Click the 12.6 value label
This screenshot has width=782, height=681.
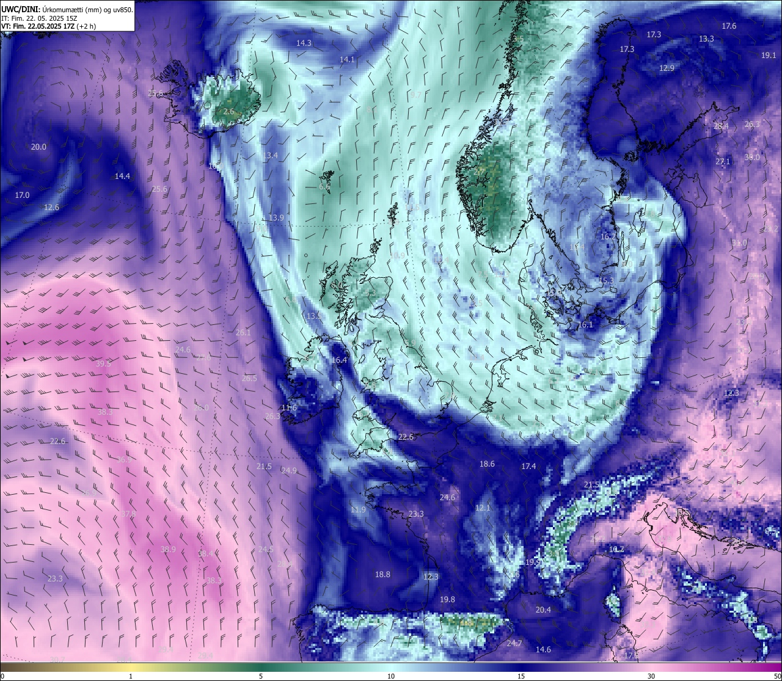[x=51, y=208]
